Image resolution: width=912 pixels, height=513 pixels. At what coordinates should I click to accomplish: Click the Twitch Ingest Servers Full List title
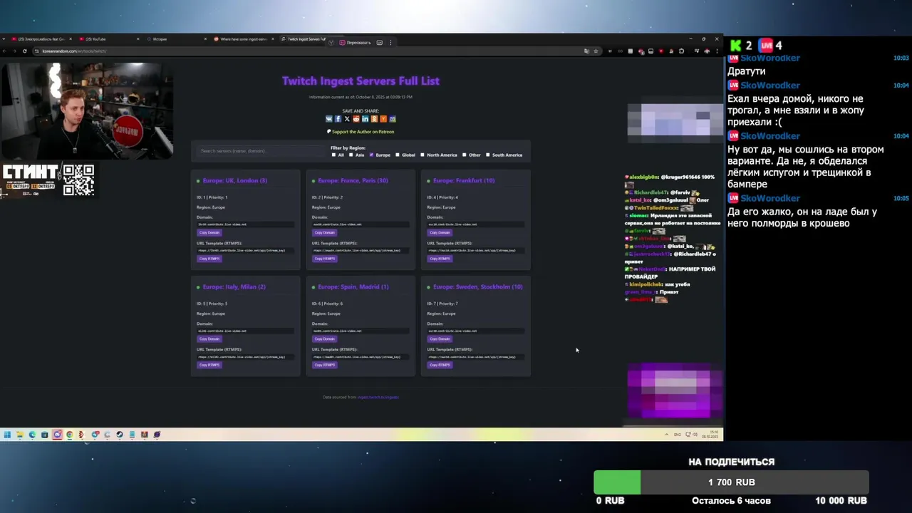[361, 81]
